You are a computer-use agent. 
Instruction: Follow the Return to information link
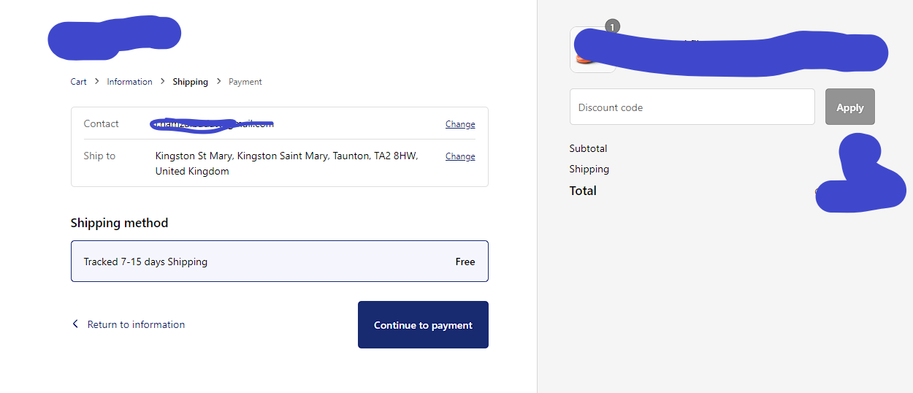[x=136, y=324]
